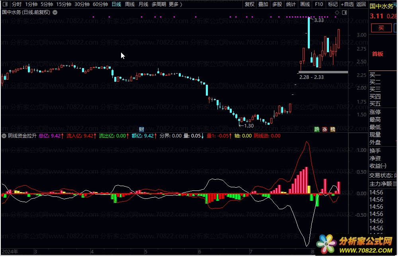This screenshot has height=257, width=399.
Task: Click the gray gap support line marker
Action: (x=323, y=73)
